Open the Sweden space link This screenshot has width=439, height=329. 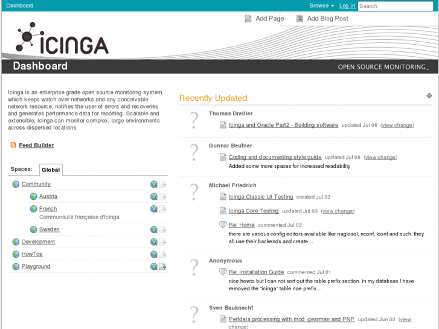click(x=50, y=229)
